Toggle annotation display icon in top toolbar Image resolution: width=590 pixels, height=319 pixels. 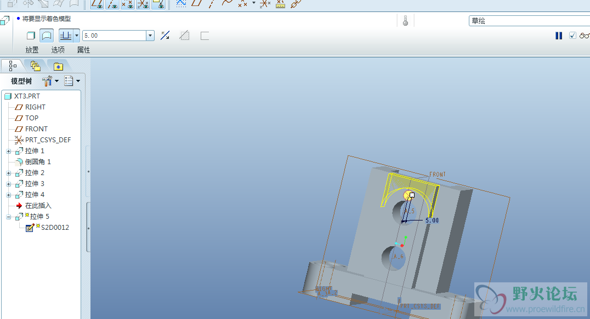tap(158, 4)
